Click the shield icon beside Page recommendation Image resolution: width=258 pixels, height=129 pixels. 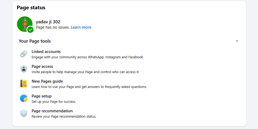24,113
